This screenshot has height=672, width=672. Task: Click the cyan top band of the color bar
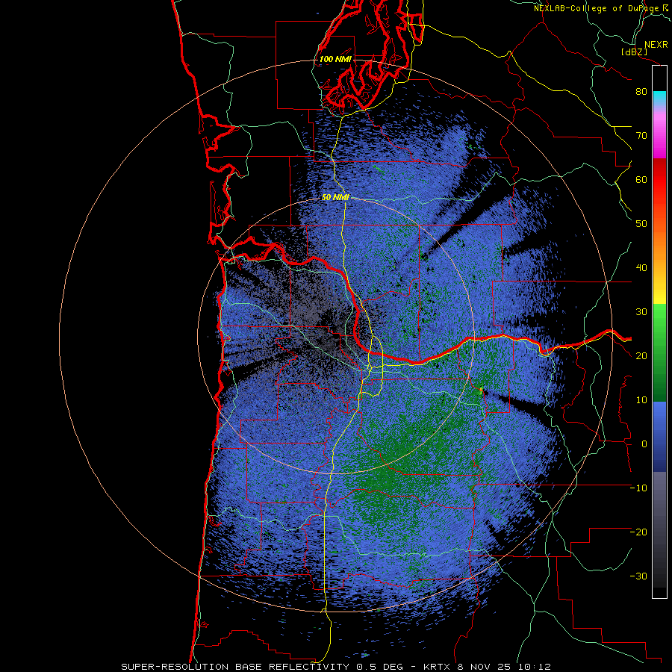[x=659, y=99]
